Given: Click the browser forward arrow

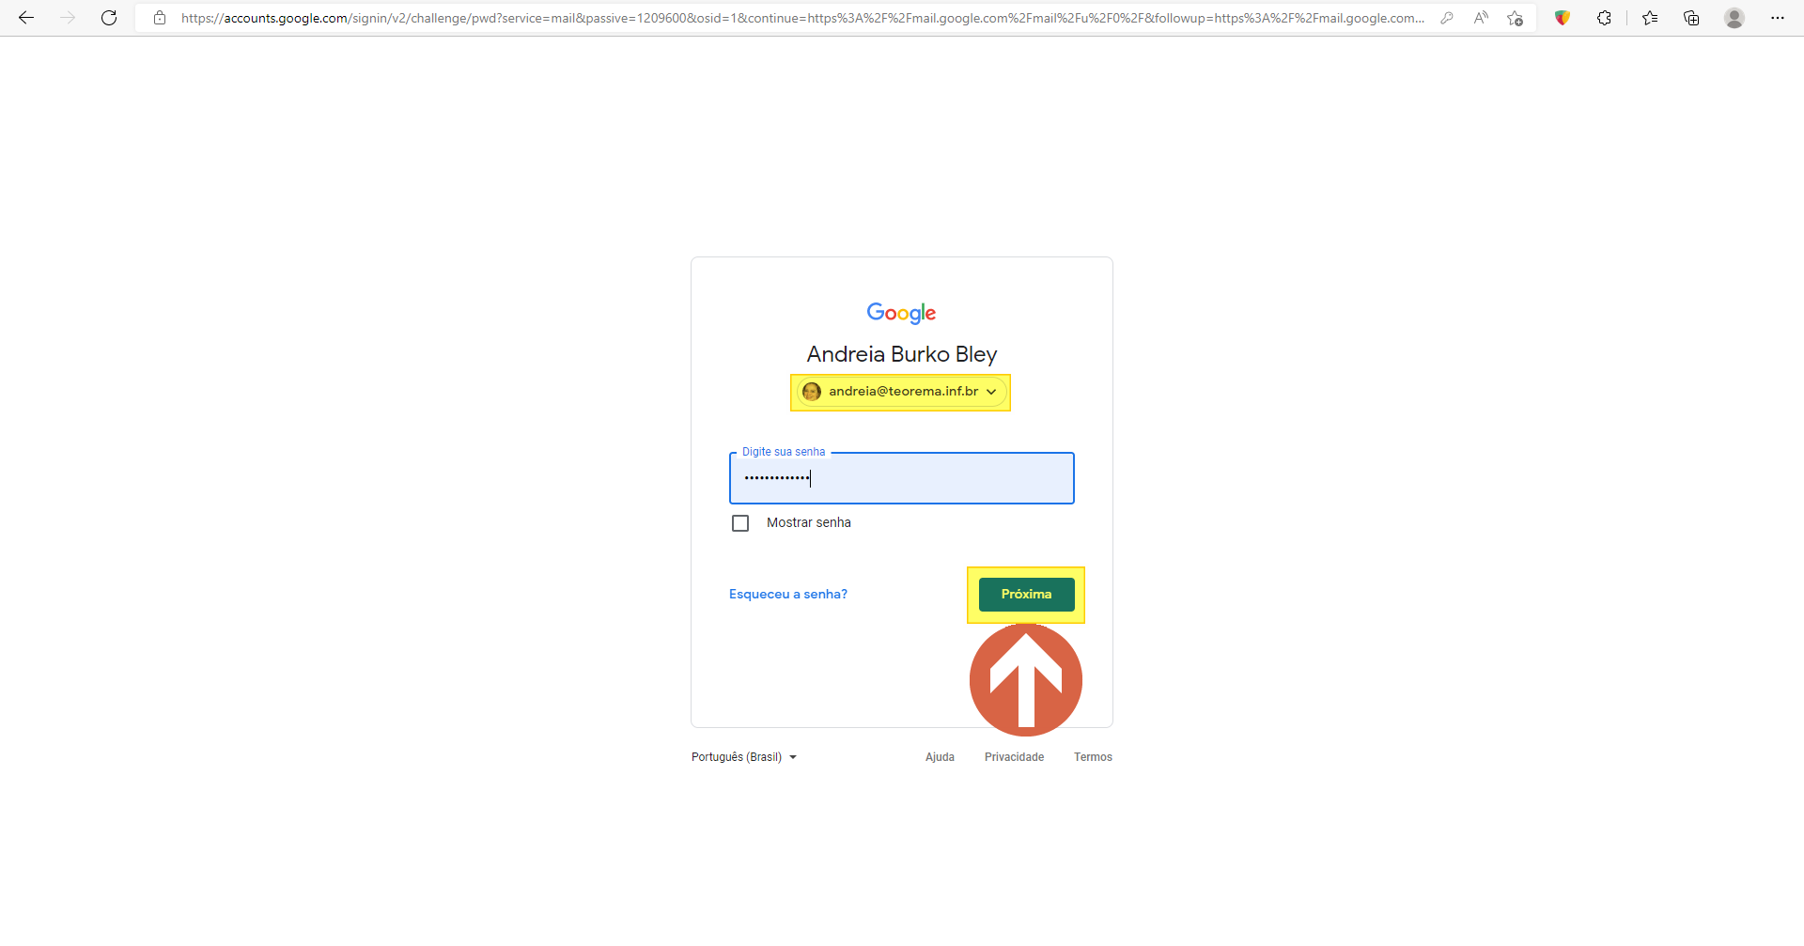Looking at the screenshot, I should pyautogui.click(x=68, y=18).
